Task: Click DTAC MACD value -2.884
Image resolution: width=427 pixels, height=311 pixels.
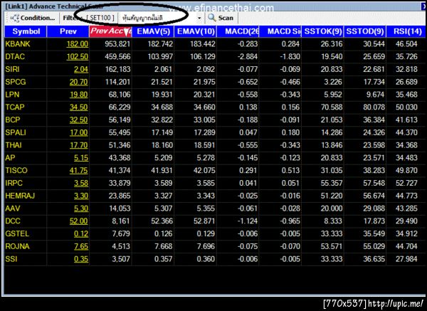Action: [x=247, y=57]
